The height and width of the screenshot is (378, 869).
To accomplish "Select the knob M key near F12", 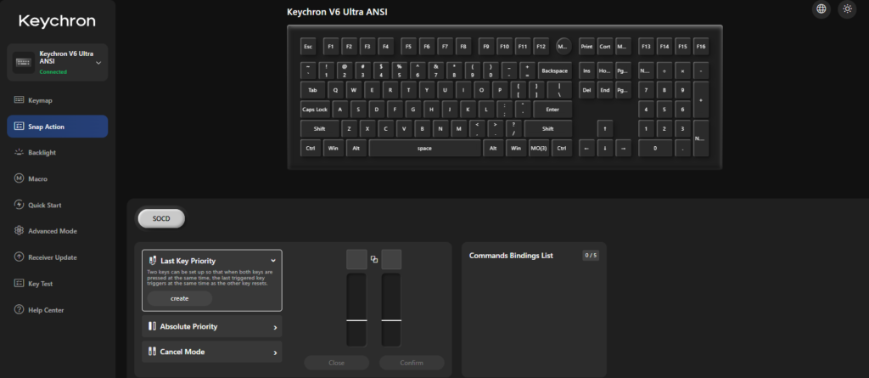I will click(563, 47).
